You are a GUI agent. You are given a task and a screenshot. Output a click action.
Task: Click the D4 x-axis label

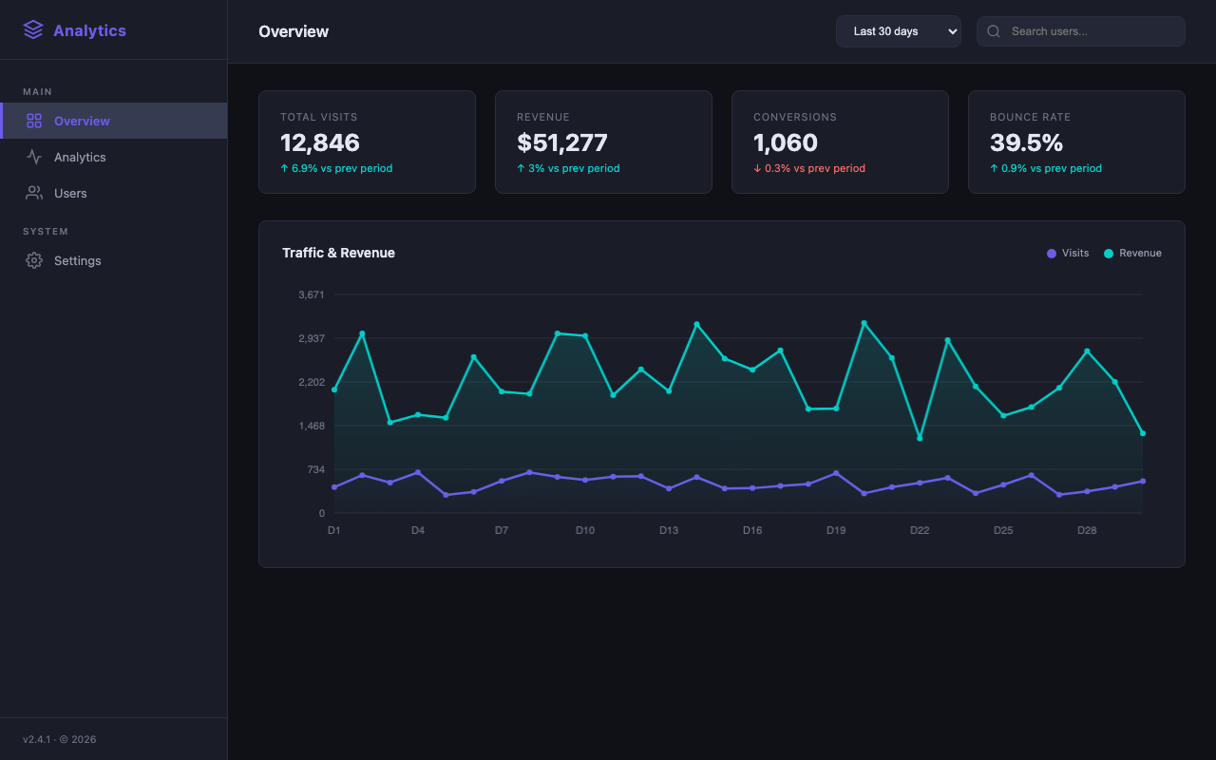tap(418, 530)
